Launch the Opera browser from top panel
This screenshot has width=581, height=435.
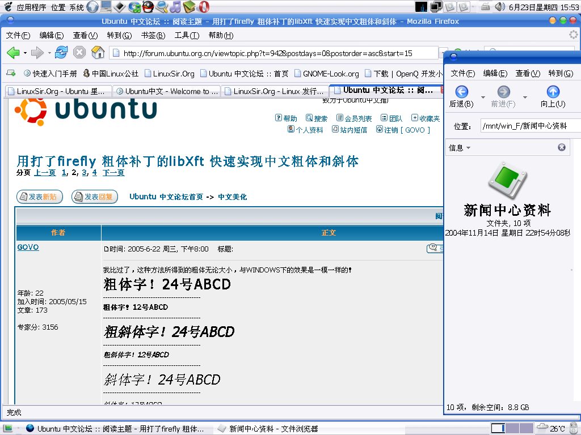pos(204,7)
